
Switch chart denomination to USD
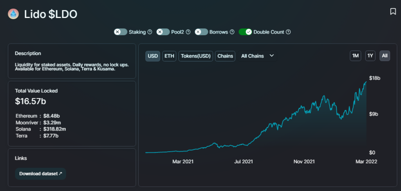[153, 56]
